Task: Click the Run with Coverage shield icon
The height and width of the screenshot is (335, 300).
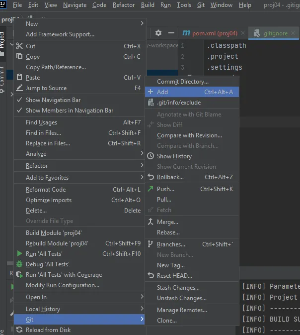Action: [19, 275]
